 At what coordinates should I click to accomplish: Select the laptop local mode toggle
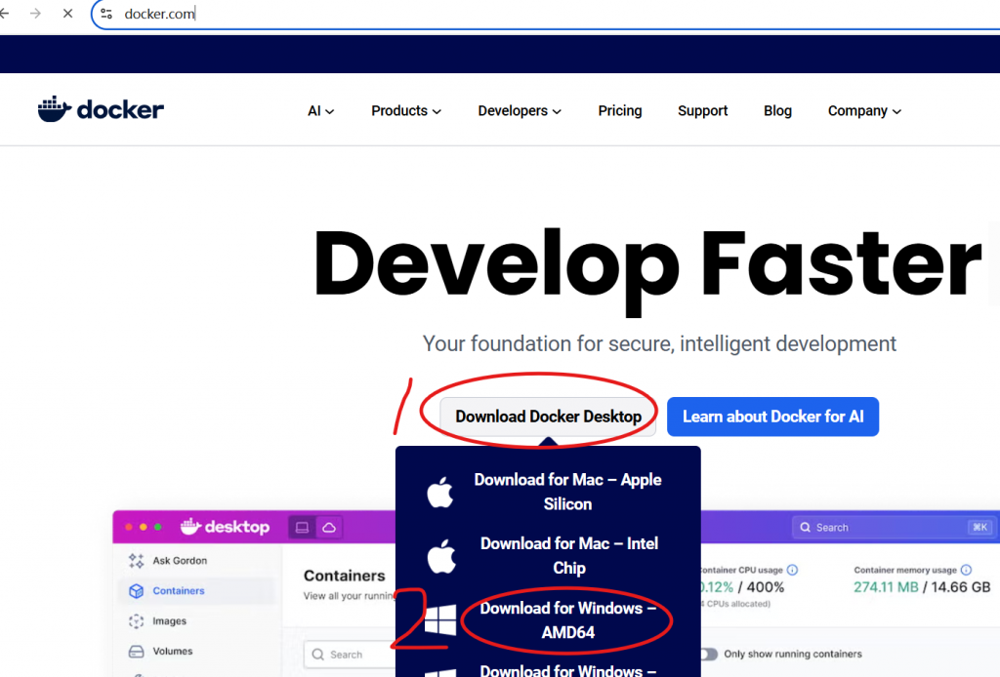[303, 527]
